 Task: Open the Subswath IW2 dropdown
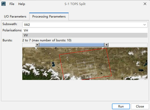click(x=85, y=25)
